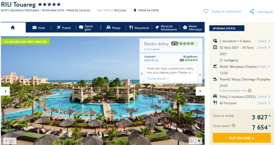The width and height of the screenshot is (275, 145).
Task: Show previous gallery photo arrow
Action: 5,91
